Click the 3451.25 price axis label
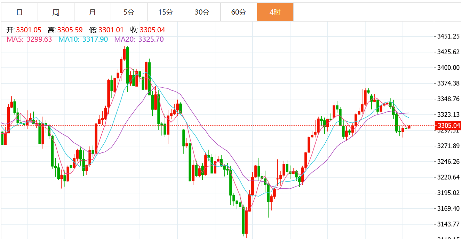Image resolution: width=461 pixels, height=239 pixels. pyautogui.click(x=448, y=37)
